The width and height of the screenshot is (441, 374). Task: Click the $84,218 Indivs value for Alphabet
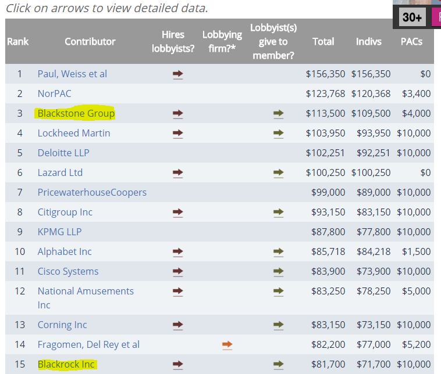(374, 251)
